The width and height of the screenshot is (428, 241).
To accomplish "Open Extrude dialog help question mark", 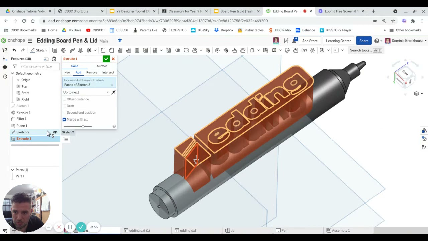I will coord(114,126).
